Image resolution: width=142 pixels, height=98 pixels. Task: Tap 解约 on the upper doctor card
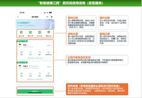coord(49,45)
